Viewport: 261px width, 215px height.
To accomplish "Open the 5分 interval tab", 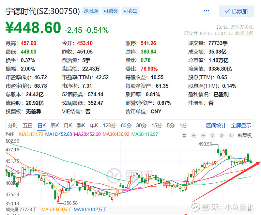I will click(x=171, y=126).
